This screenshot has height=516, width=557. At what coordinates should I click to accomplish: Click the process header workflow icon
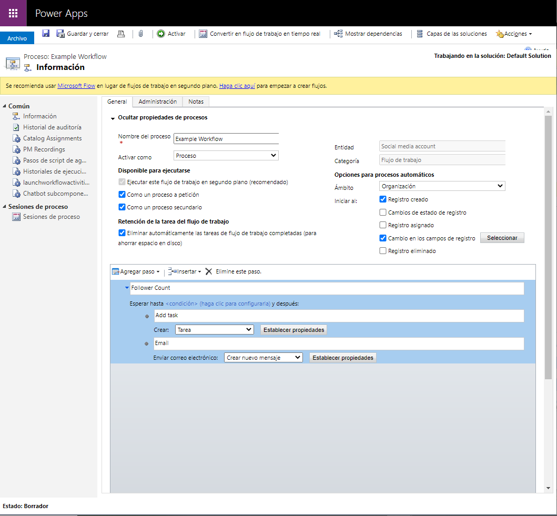click(13, 63)
